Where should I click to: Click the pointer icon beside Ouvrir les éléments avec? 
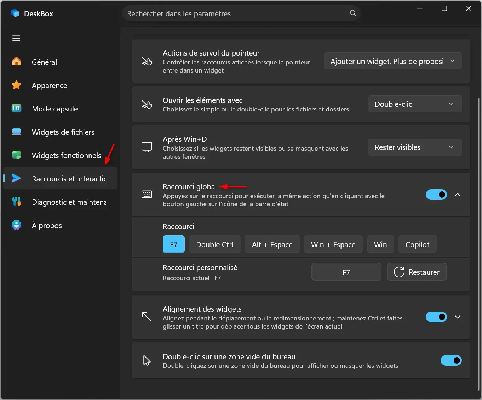[x=147, y=104]
